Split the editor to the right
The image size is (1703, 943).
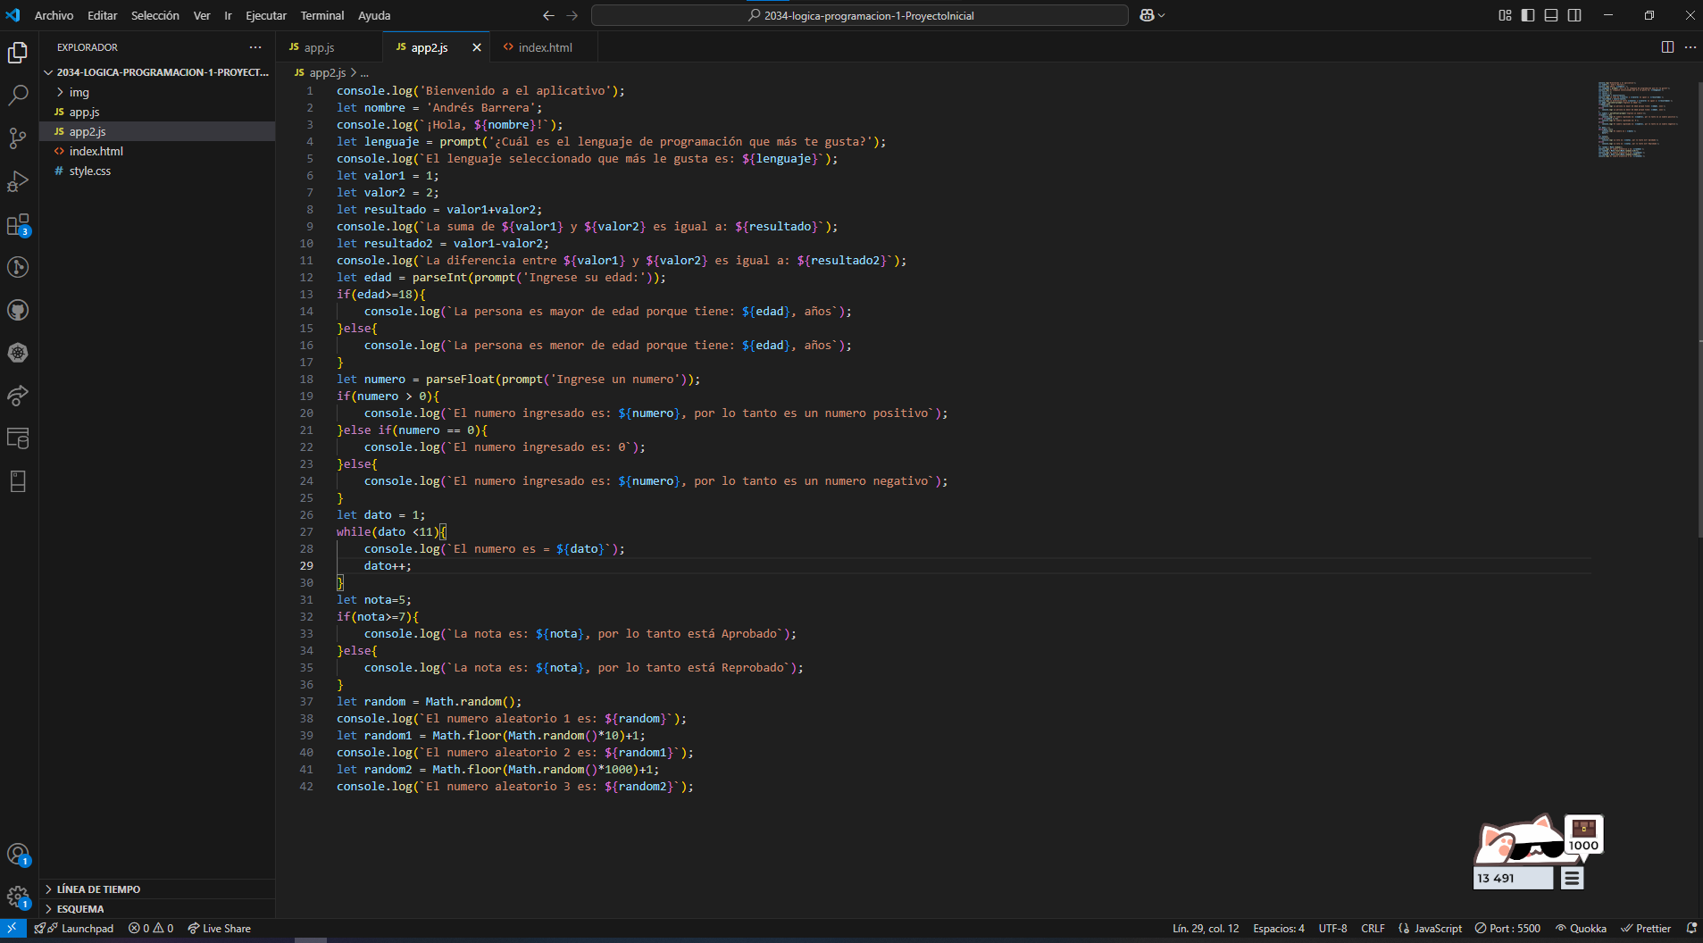[1667, 47]
